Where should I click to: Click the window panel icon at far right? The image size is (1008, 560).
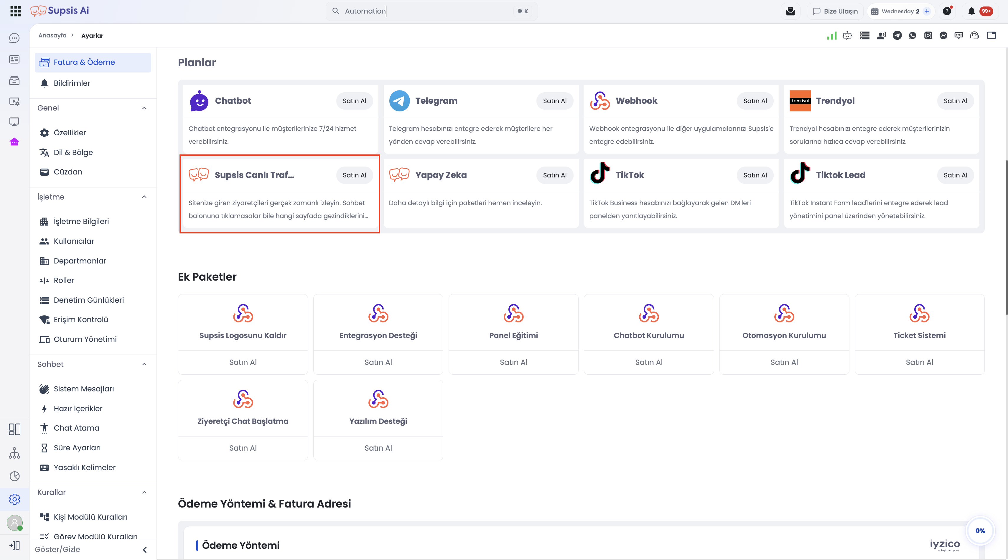(991, 36)
